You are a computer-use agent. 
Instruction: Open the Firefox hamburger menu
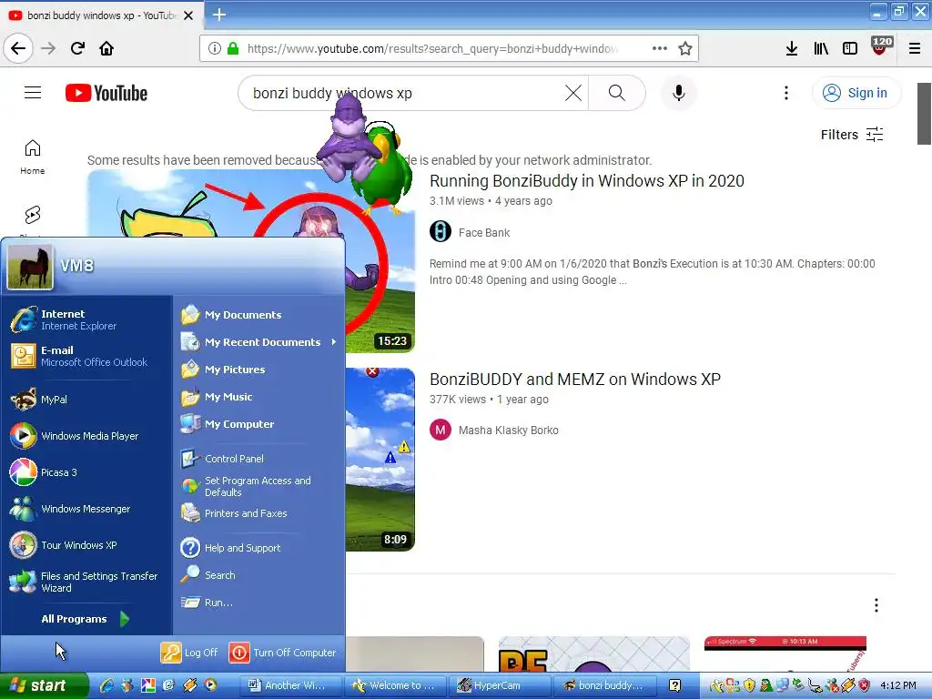[914, 49]
